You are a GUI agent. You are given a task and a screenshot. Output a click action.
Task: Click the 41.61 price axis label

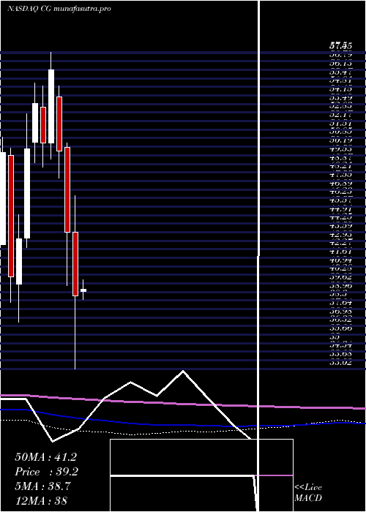[340, 252]
